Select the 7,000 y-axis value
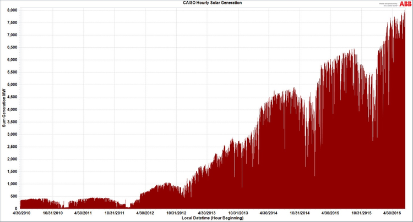 [12, 35]
